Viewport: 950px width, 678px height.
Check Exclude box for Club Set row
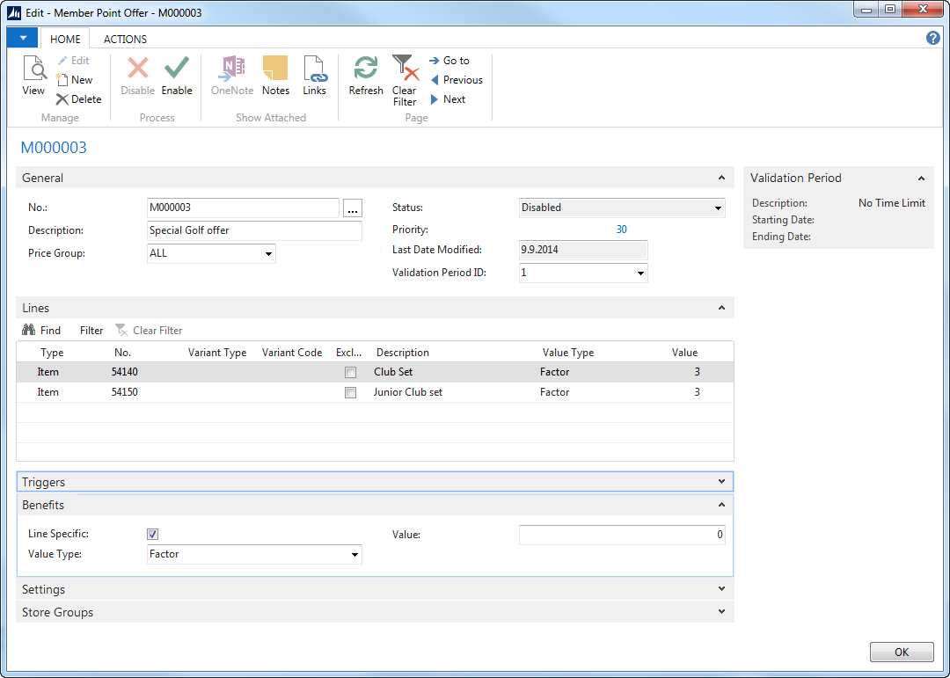(x=351, y=373)
